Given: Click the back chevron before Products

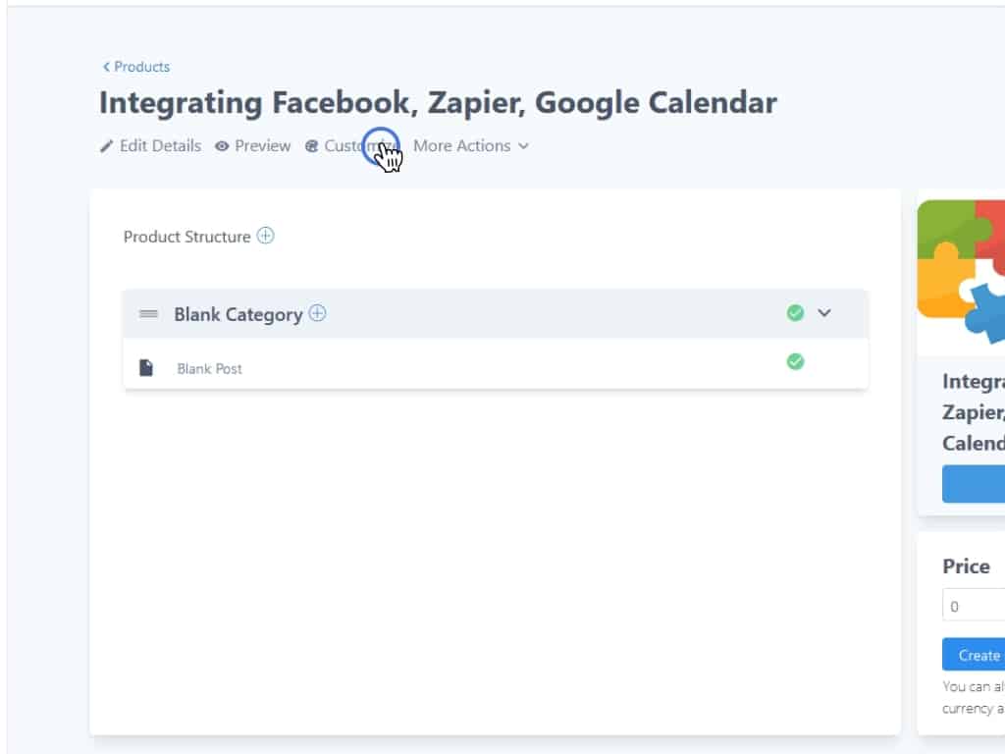Looking at the screenshot, I should (x=106, y=67).
